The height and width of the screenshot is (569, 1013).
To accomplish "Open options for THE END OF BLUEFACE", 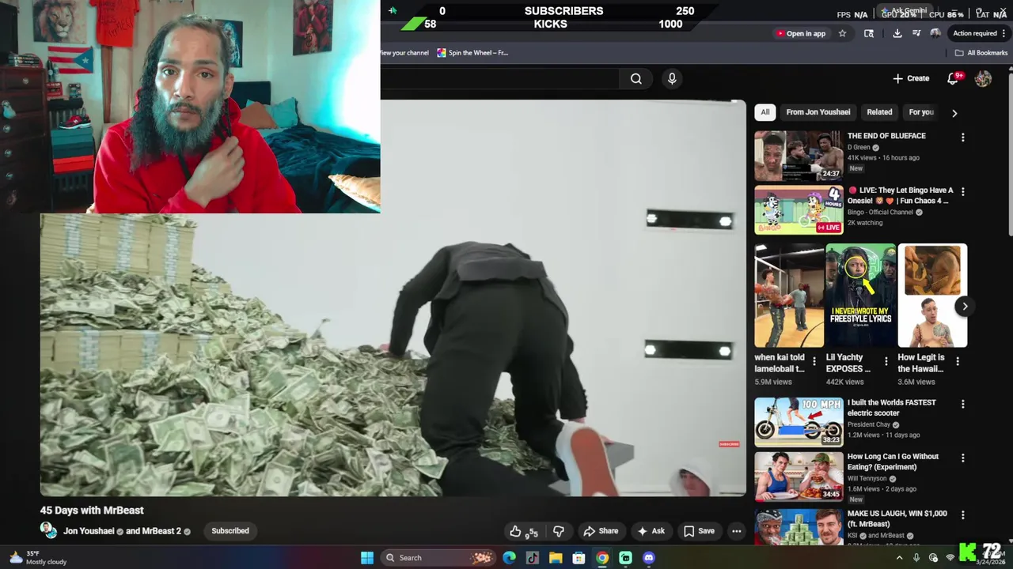I will pos(962,138).
